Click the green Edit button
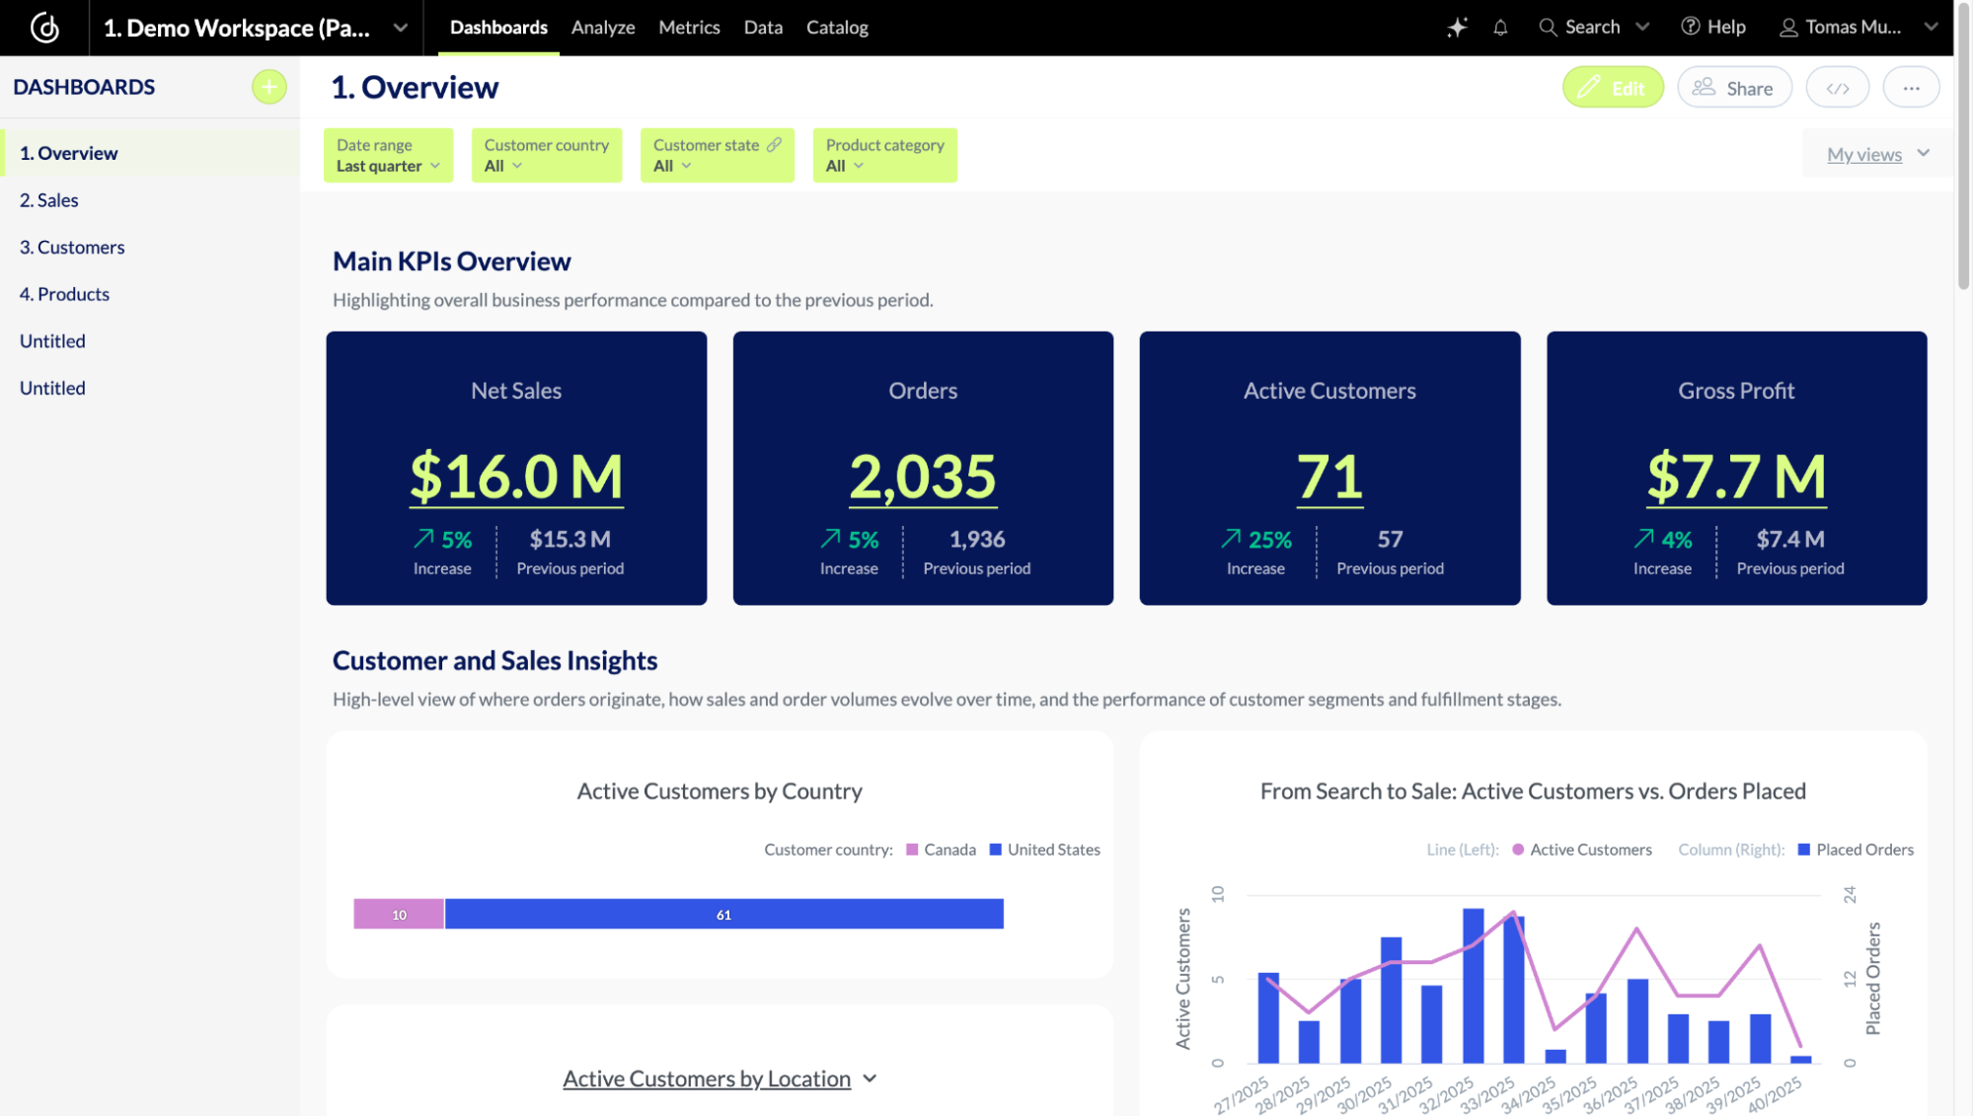The width and height of the screenshot is (1973, 1117). tap(1613, 88)
